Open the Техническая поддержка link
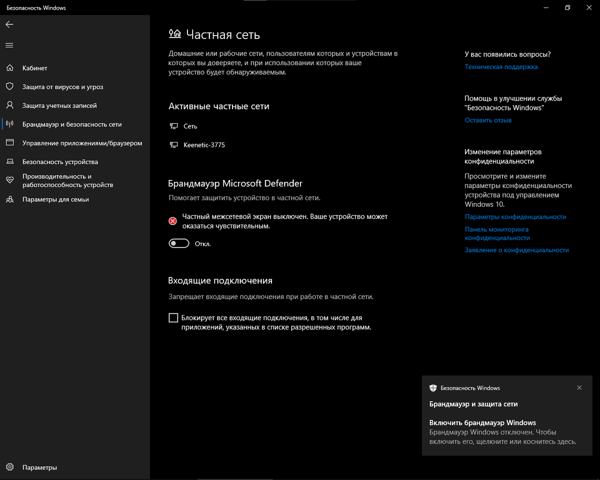 (x=501, y=66)
